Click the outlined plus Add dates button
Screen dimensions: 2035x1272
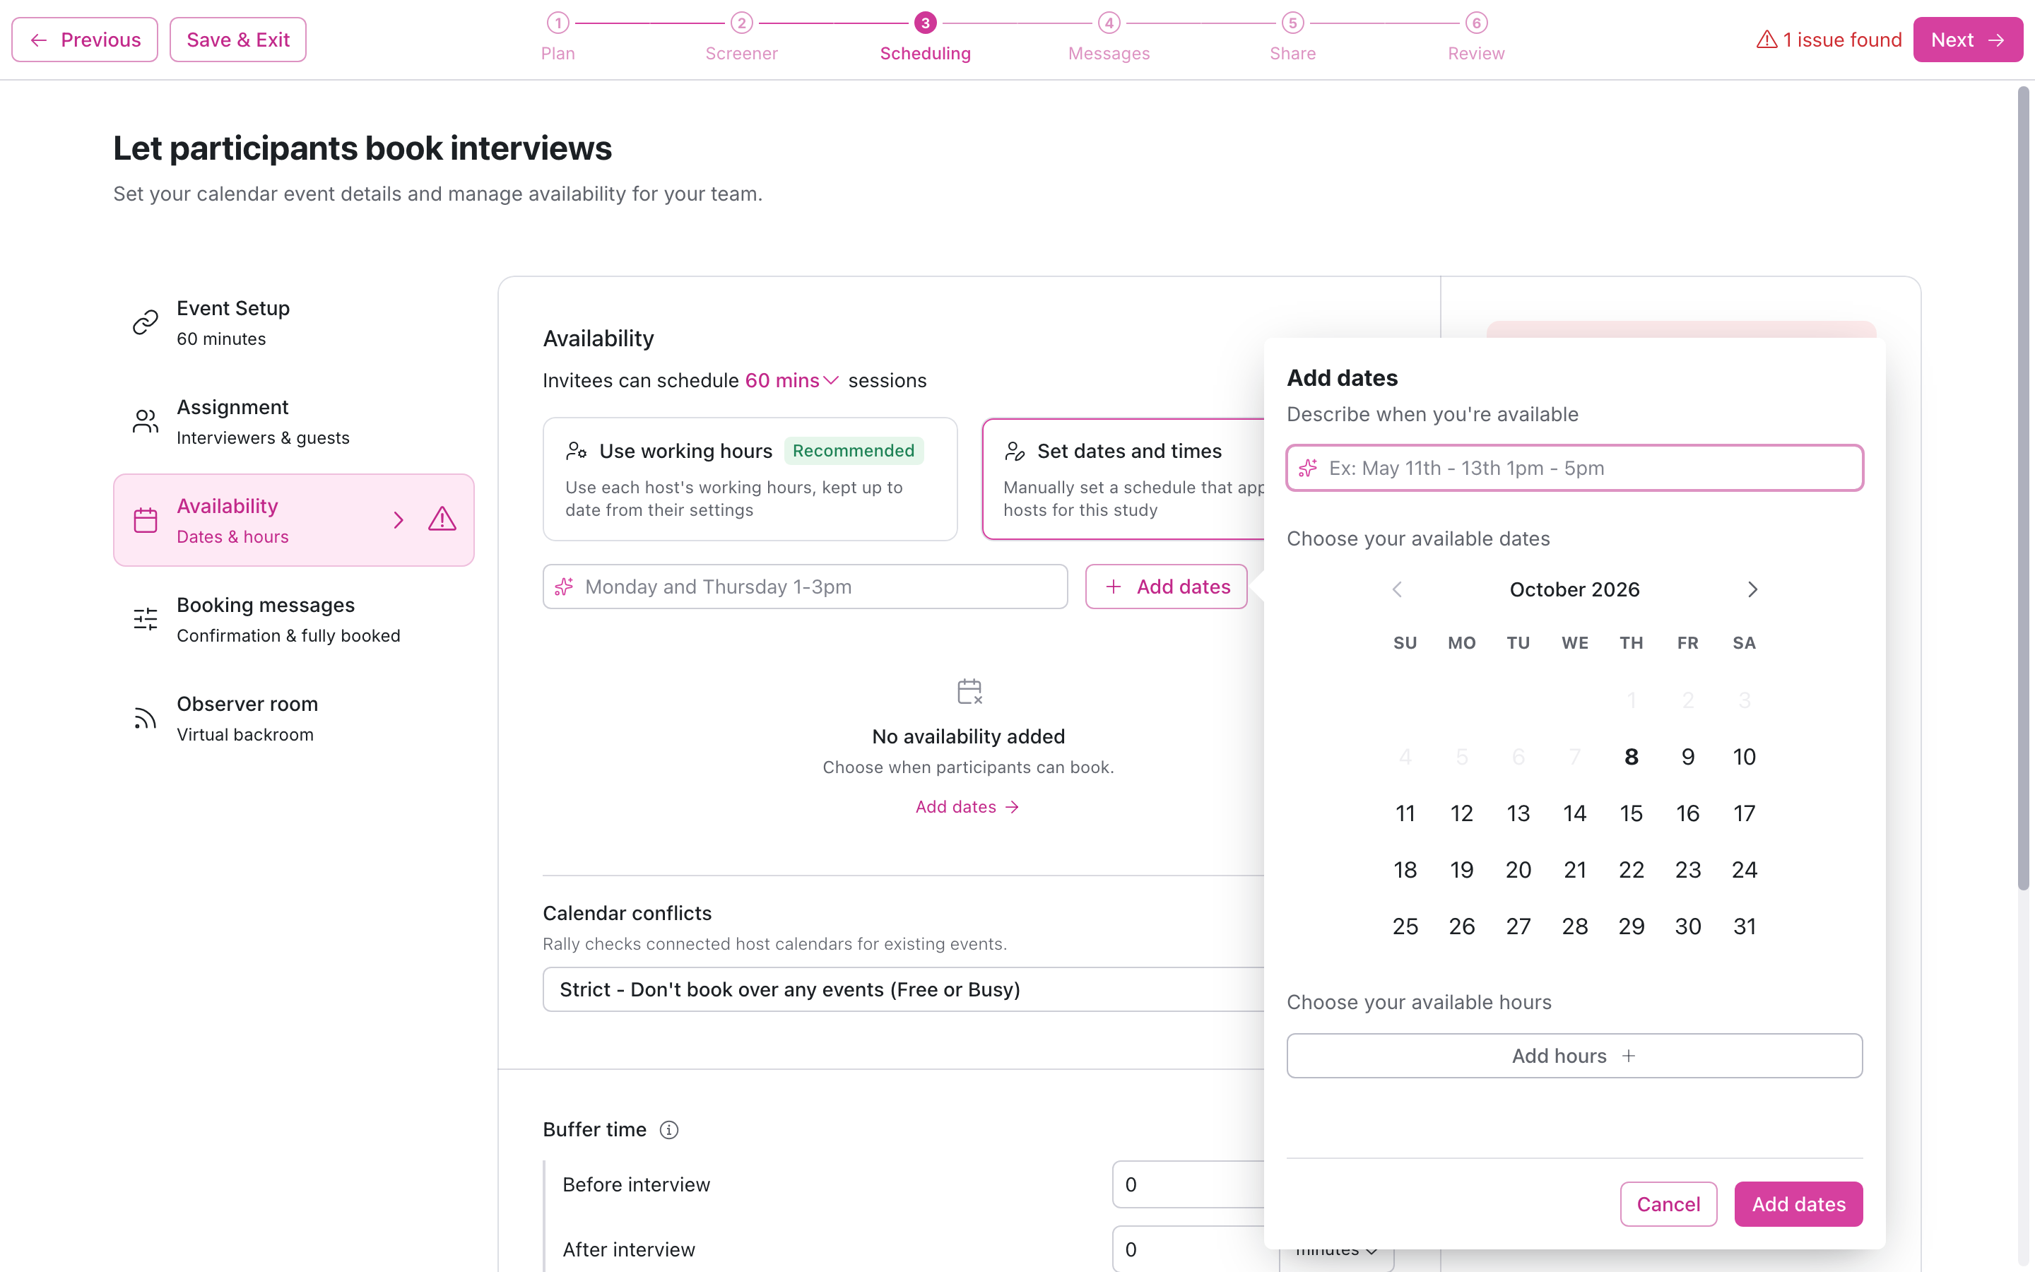1167,587
